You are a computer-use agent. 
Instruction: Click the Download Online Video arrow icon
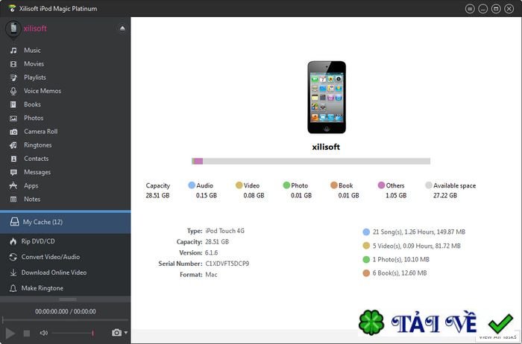pyautogui.click(x=13, y=273)
